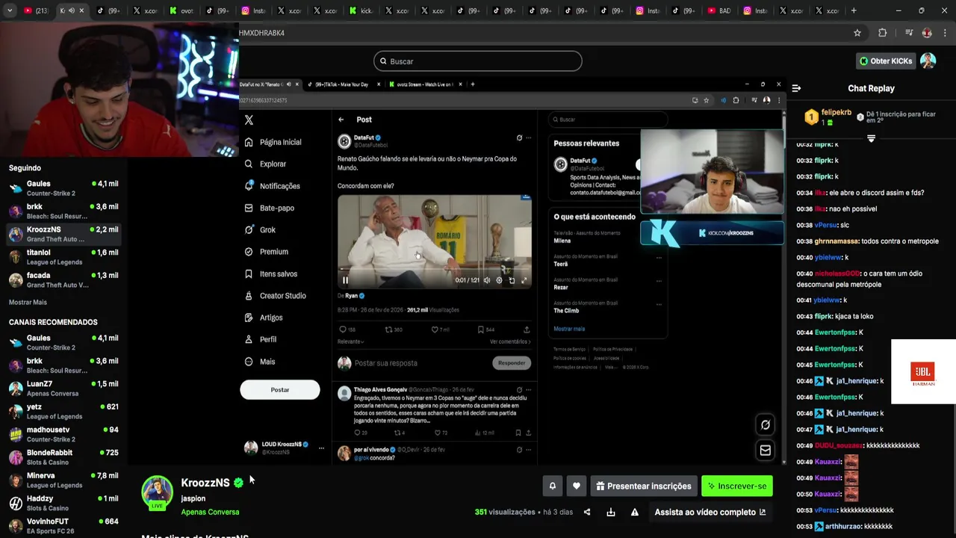Click Responder button under DataFut post
Image resolution: width=956 pixels, height=538 pixels.
tap(512, 362)
